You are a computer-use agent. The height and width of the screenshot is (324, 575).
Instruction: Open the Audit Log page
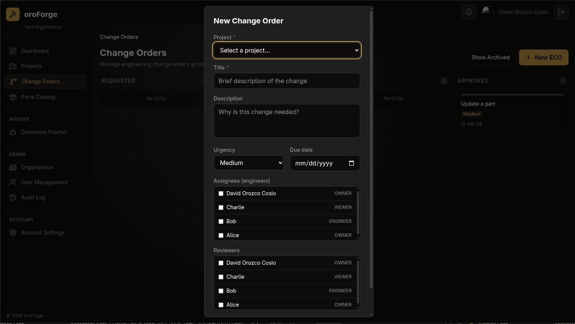tap(45, 197)
